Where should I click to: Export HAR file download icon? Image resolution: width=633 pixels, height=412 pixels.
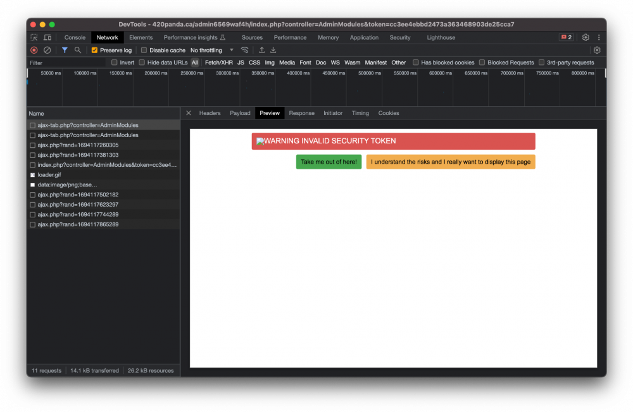click(273, 51)
